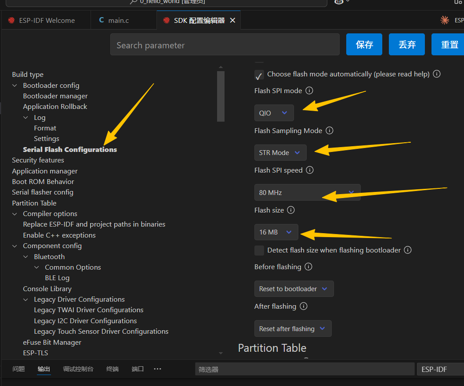Image resolution: width=464 pixels, height=386 pixels.
Task: Click the orange starburst icon at top right
Action: [445, 20]
